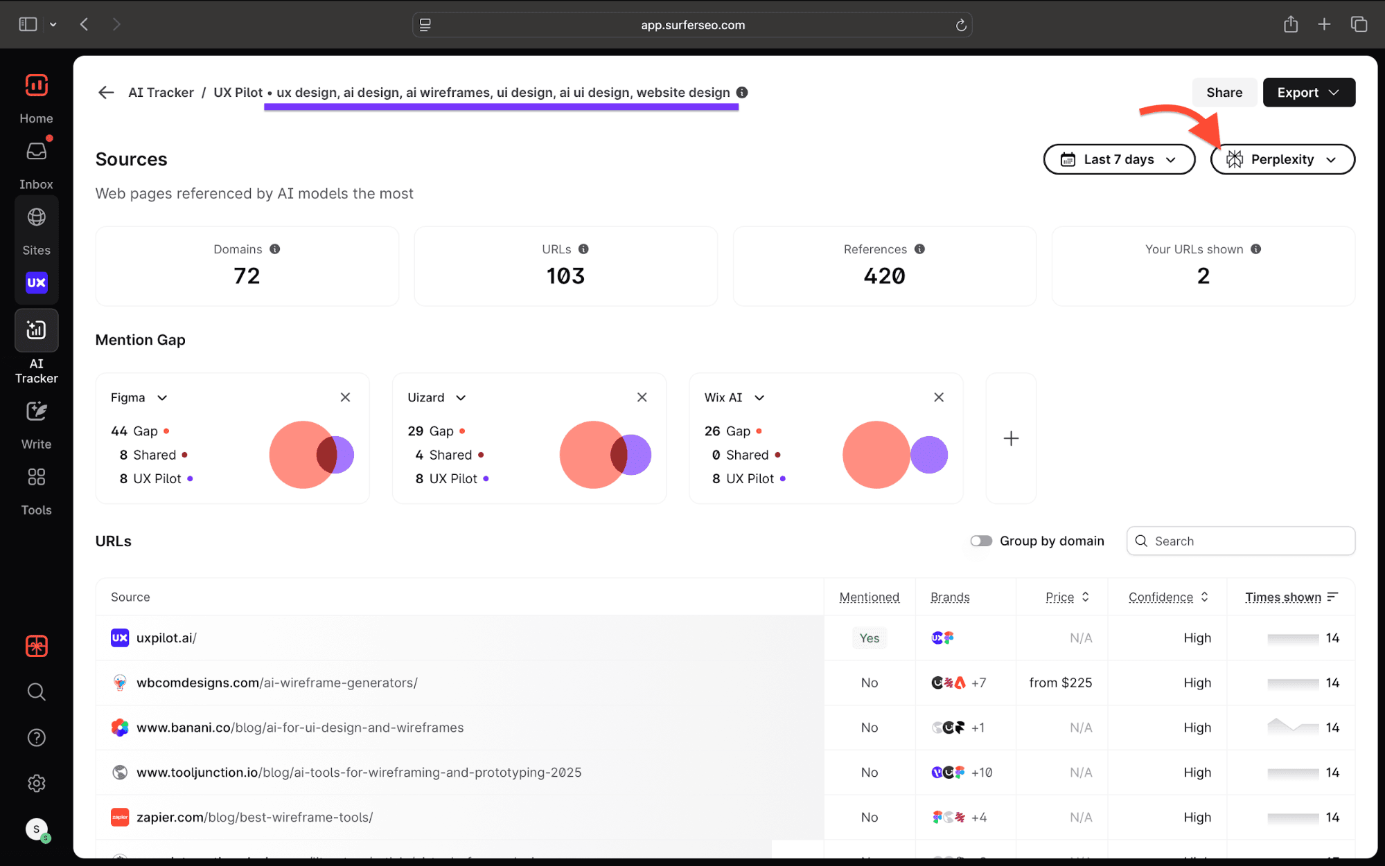Add a new Mention Gap competitor card

point(1011,438)
